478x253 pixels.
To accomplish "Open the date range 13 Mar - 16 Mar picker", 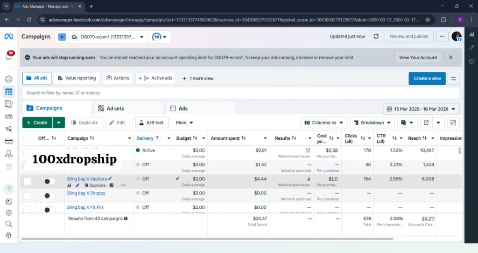I will tap(421, 109).
